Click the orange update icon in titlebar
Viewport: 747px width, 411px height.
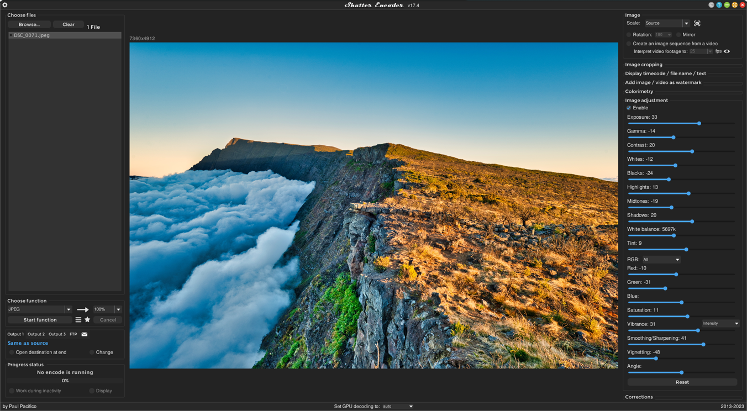pyautogui.click(x=735, y=4)
